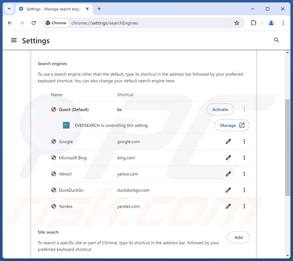Viewport: 293px width, 261px height.
Task: Edit the Microsoft Bing search engine
Action: 228,158
